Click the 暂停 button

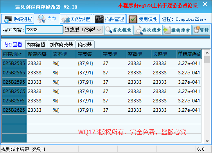tap(201, 30)
